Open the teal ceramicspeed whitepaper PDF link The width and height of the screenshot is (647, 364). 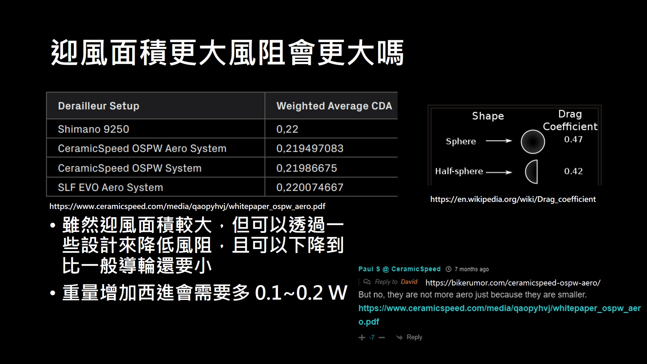pyautogui.click(x=499, y=308)
